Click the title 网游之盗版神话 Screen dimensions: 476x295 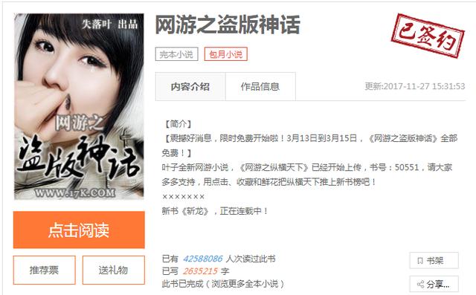click(228, 25)
